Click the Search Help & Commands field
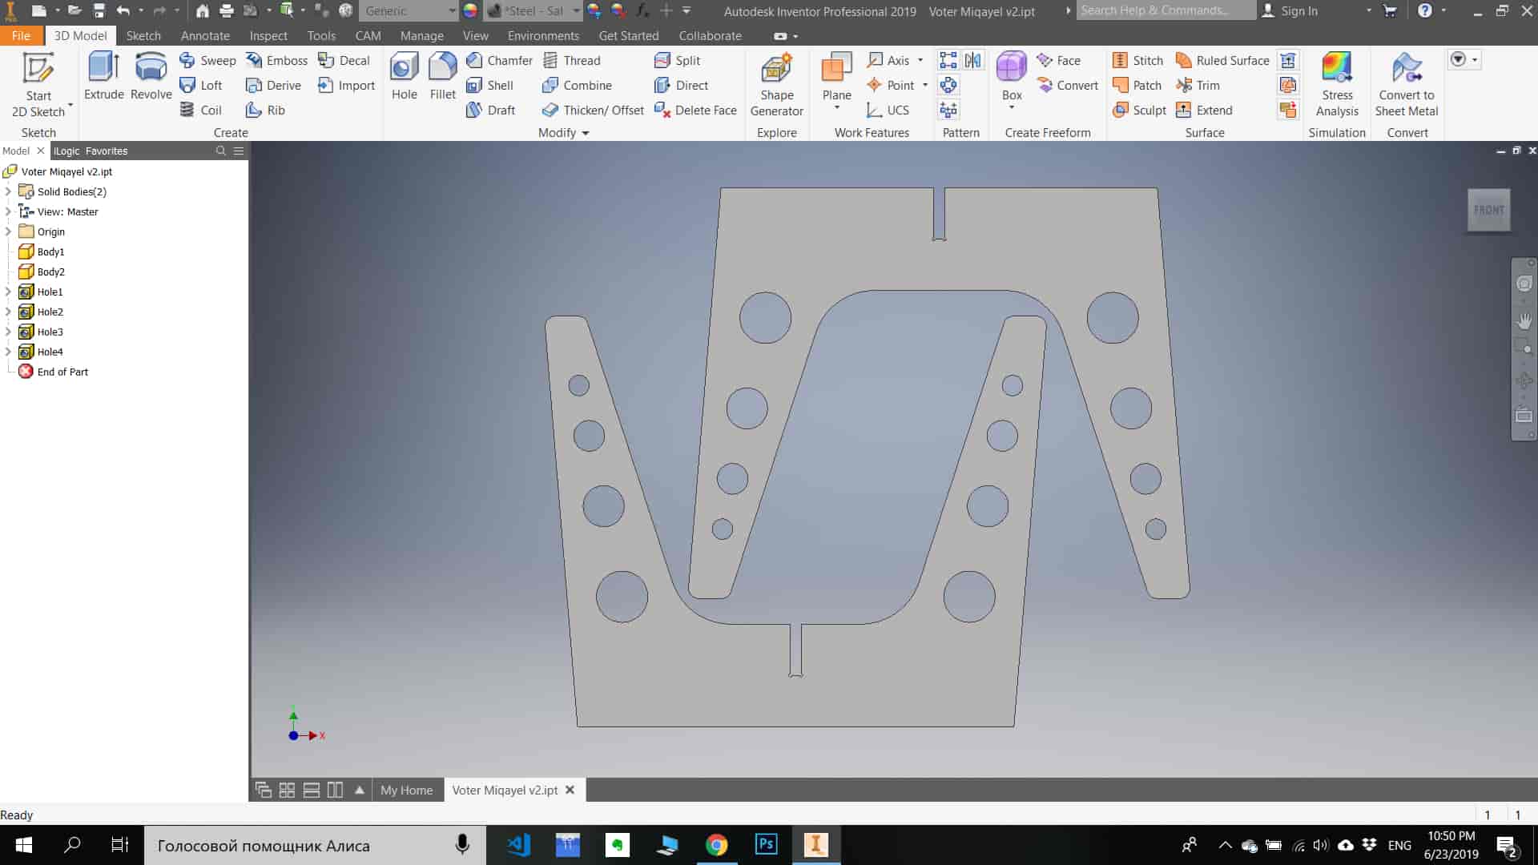 coord(1166,10)
